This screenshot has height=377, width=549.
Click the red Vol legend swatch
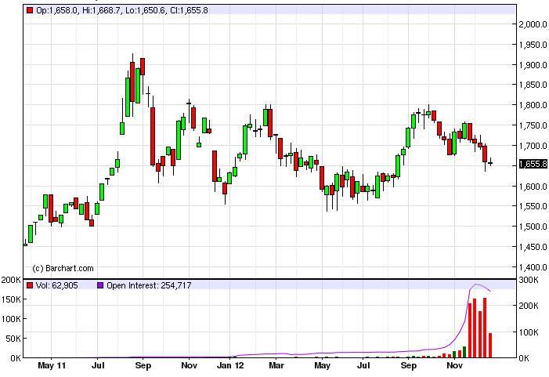pos(30,286)
